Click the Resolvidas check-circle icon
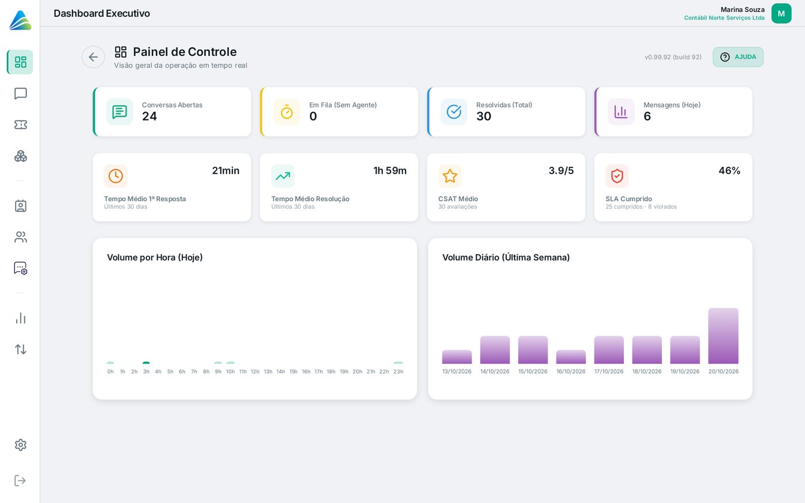This screenshot has height=503, width=805. click(x=454, y=112)
